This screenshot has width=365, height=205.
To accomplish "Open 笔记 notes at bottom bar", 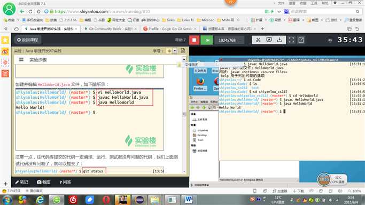I will pyautogui.click(x=21, y=182).
